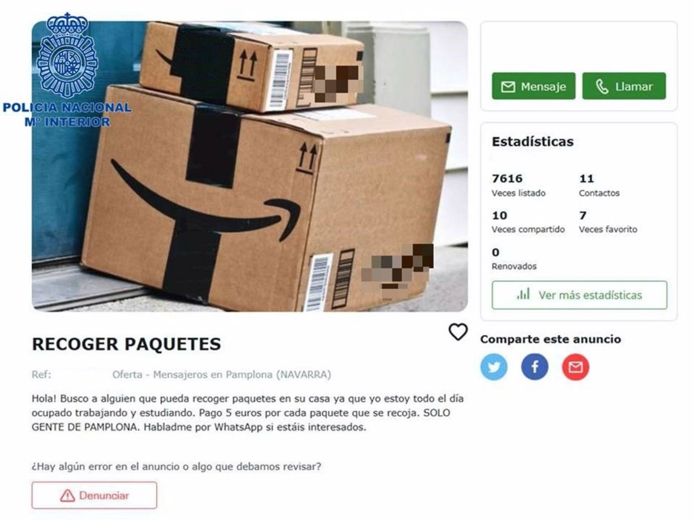Click the bar chart statistics icon
This screenshot has width=694, height=520.
pos(523,295)
